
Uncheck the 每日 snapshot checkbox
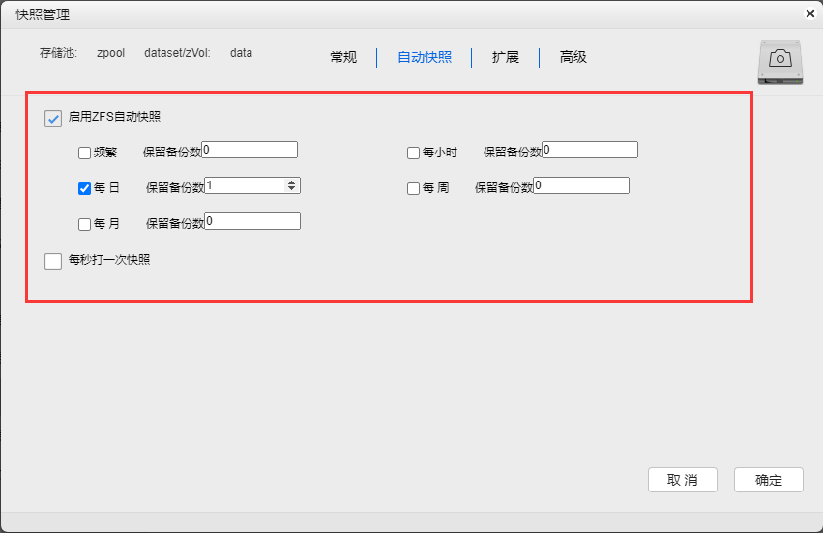click(x=85, y=188)
